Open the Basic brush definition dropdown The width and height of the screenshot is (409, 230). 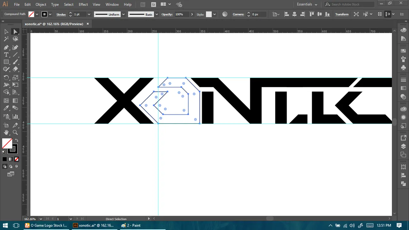click(157, 14)
